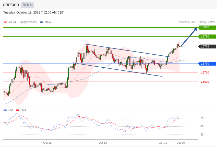Click the 1.3768 current price tag

click(x=207, y=46)
